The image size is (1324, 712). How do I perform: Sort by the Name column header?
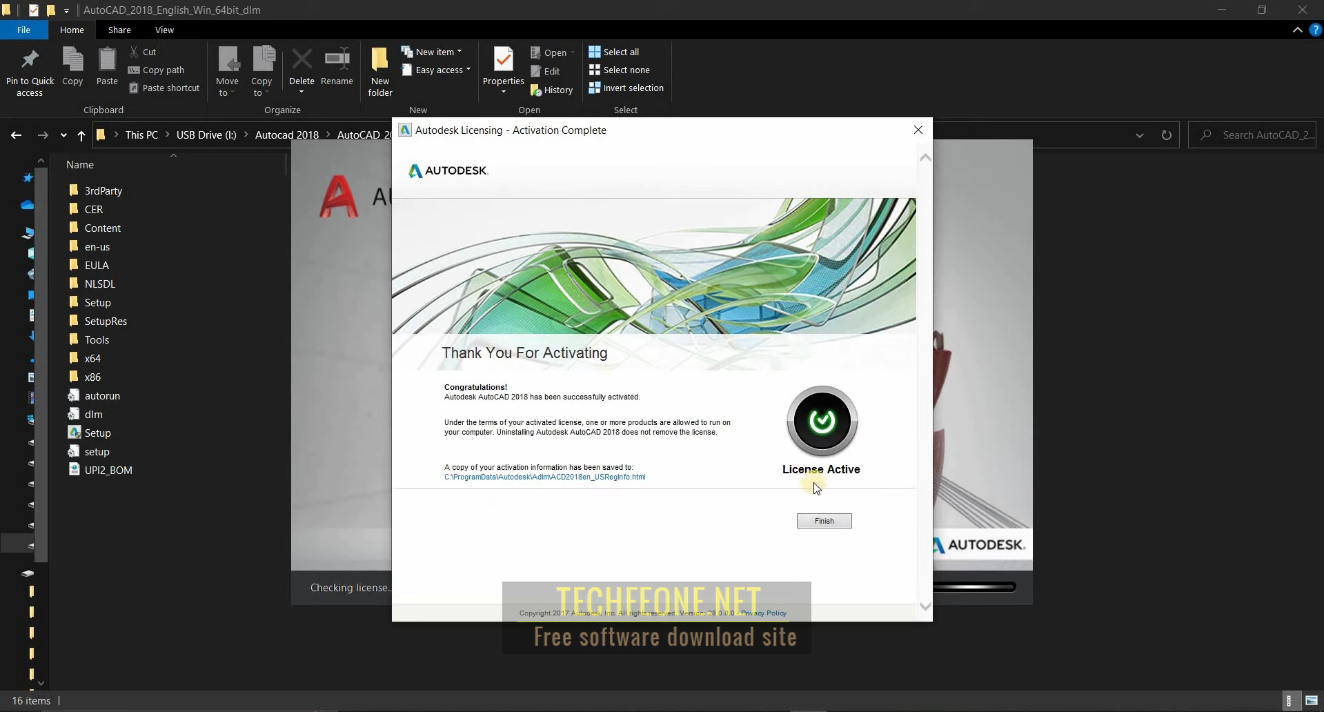pos(80,164)
